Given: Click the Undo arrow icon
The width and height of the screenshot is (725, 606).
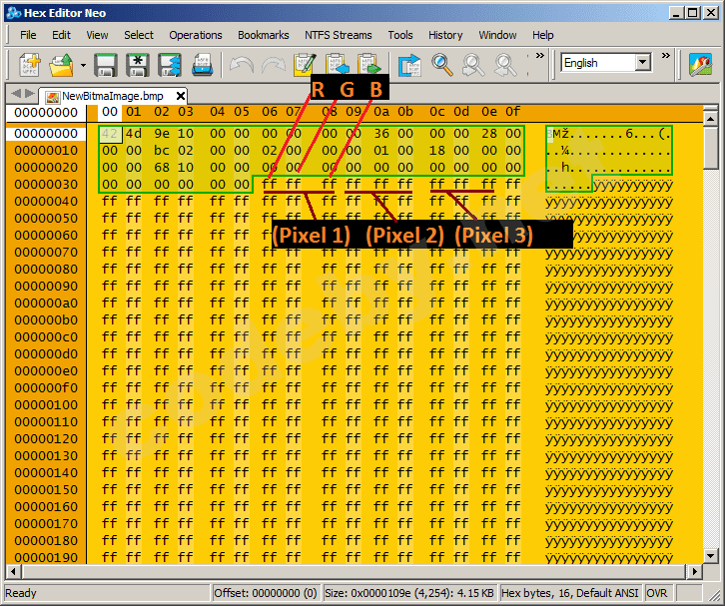Looking at the screenshot, I should click(x=241, y=65).
